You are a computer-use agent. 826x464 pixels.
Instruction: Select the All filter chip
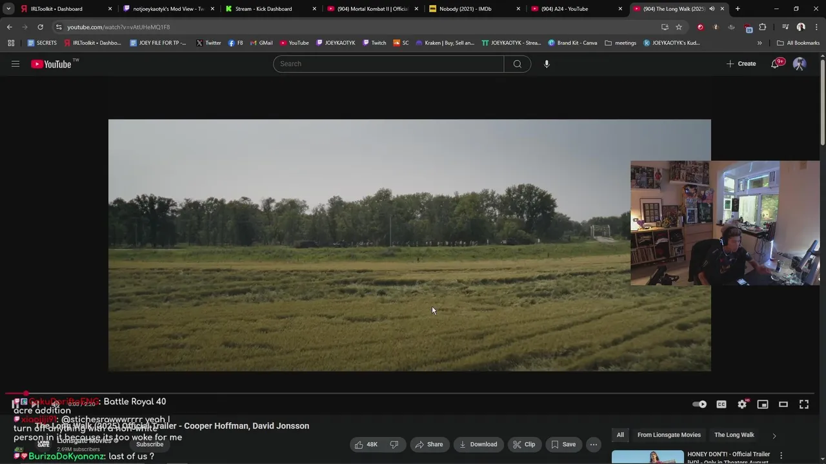click(x=620, y=435)
